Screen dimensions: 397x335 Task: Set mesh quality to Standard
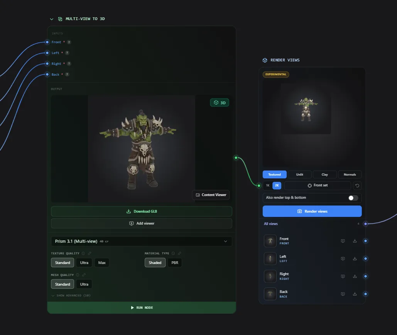[63, 284]
